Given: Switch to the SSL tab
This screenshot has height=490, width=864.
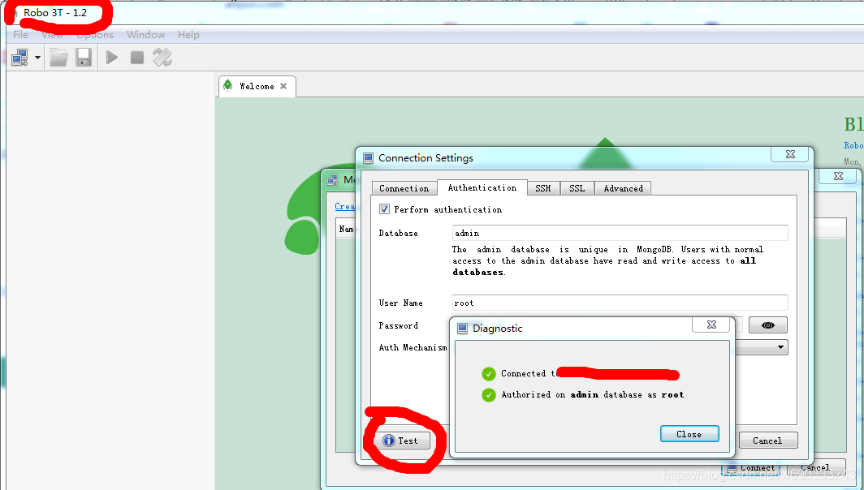Looking at the screenshot, I should (x=577, y=188).
